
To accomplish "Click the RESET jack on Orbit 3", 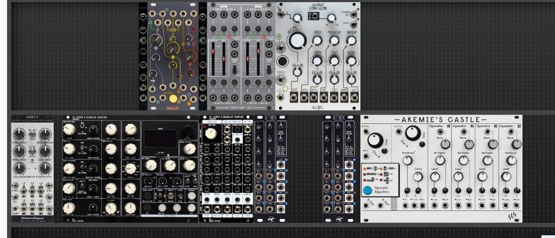I will click(x=15, y=208).
